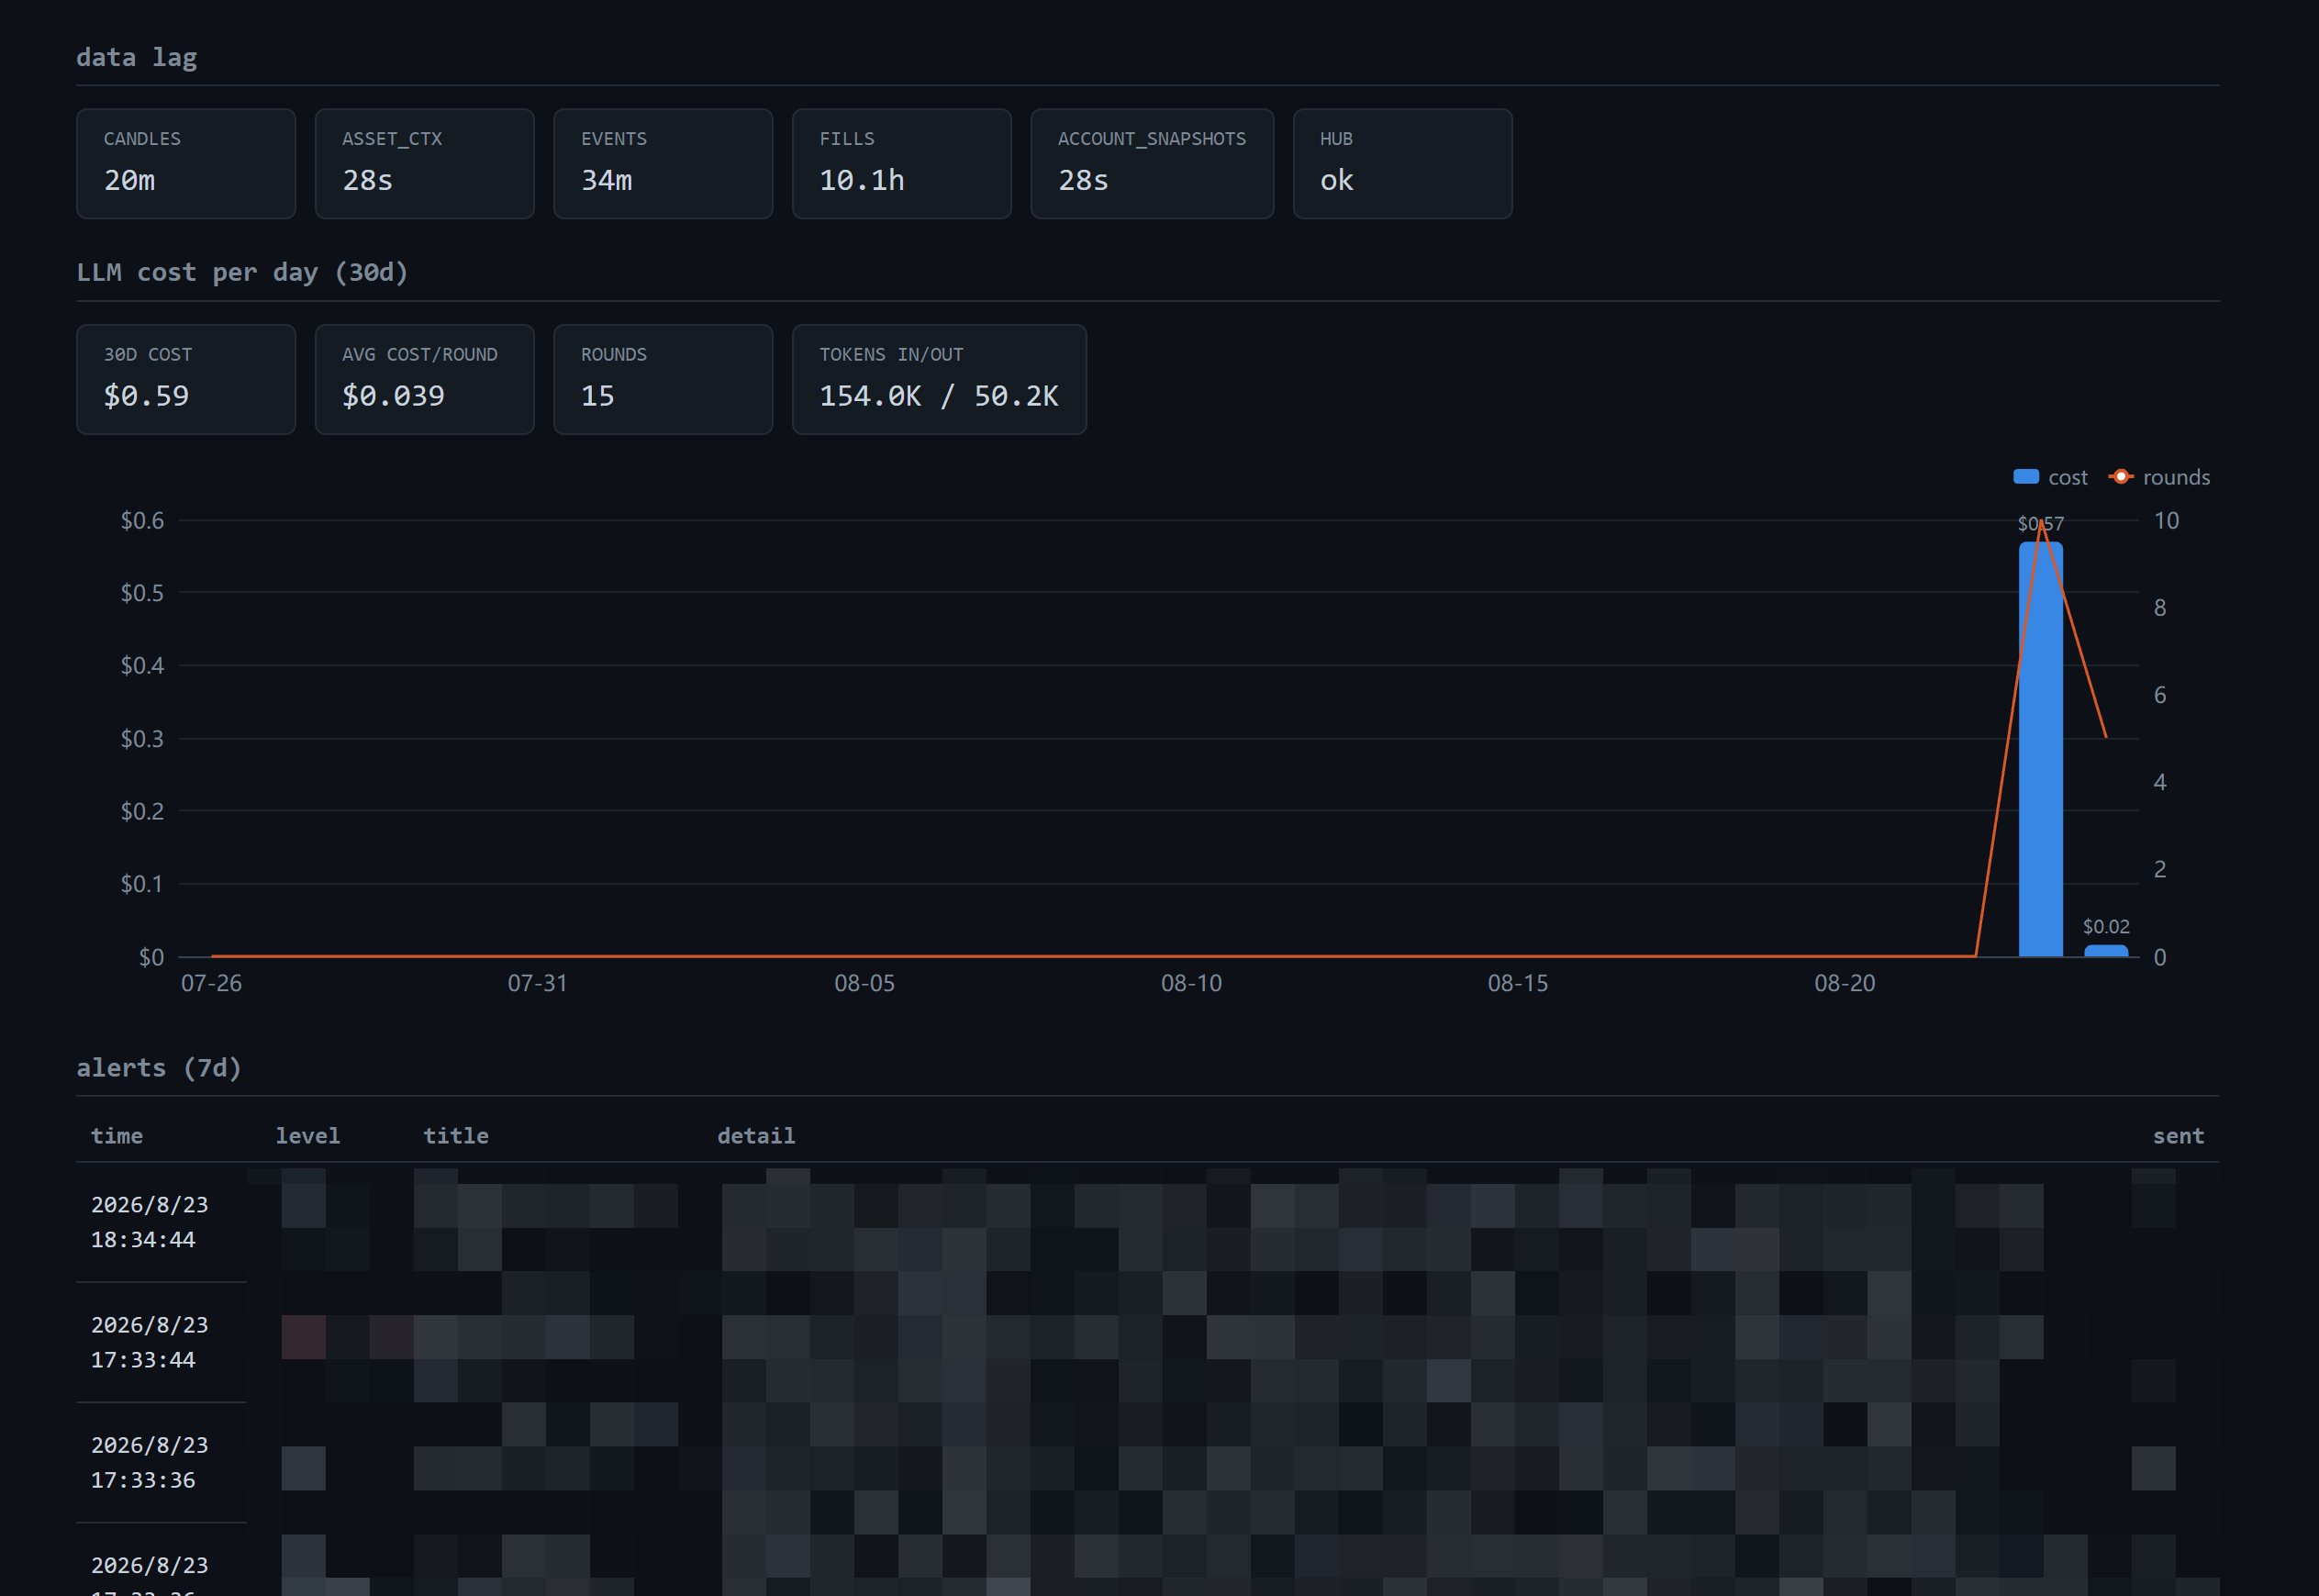The image size is (2319, 1596).
Task: Toggle the orange rounds legend marker
Action: click(2121, 477)
